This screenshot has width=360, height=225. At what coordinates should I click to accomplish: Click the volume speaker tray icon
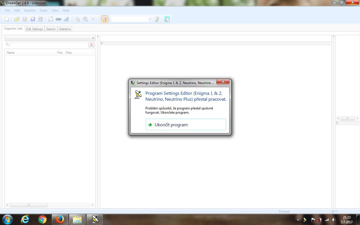pyautogui.click(x=334, y=220)
